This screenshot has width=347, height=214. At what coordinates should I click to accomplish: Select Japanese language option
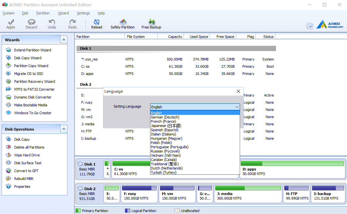pos(195,126)
